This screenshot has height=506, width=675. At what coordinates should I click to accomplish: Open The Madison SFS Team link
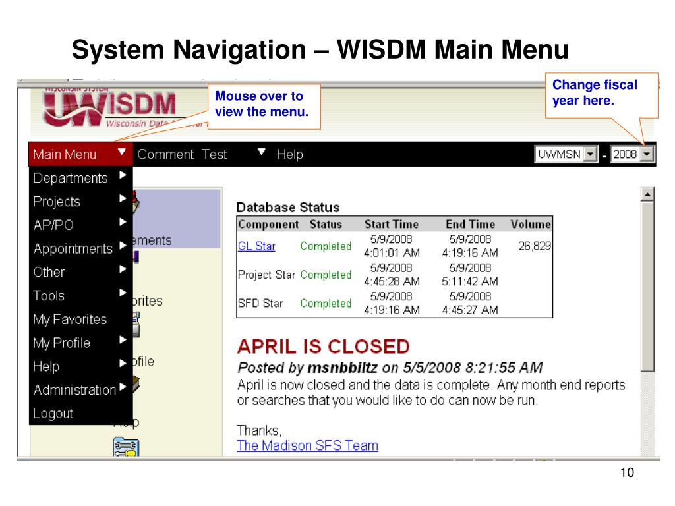pos(307,445)
